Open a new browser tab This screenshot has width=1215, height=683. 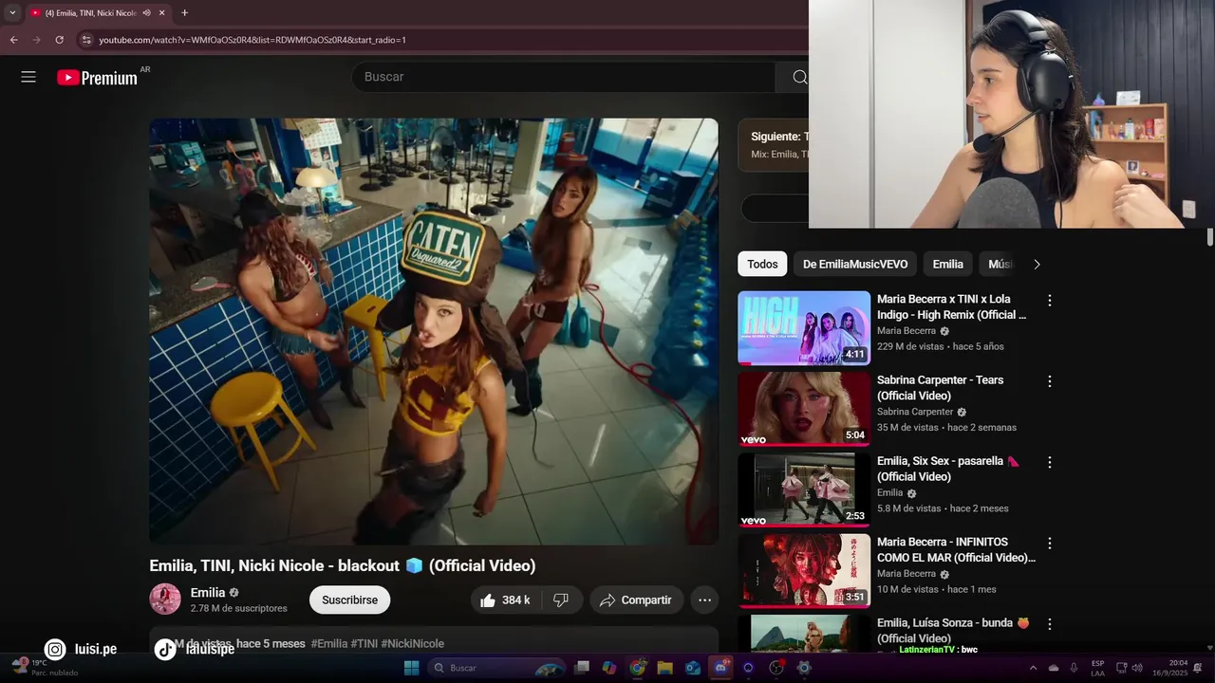coord(184,13)
